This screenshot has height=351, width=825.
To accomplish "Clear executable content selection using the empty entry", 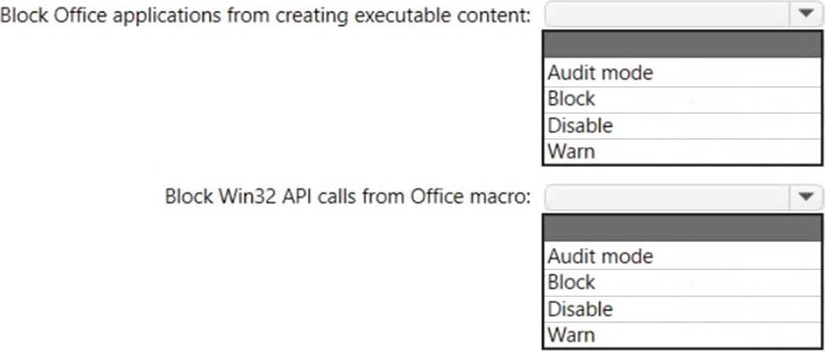I will click(683, 45).
